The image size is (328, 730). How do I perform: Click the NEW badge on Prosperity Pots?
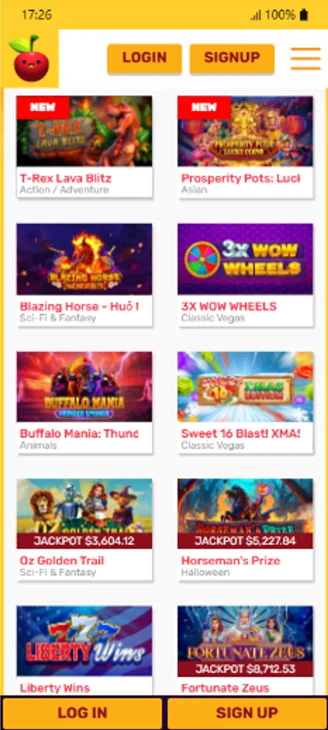coord(203,106)
